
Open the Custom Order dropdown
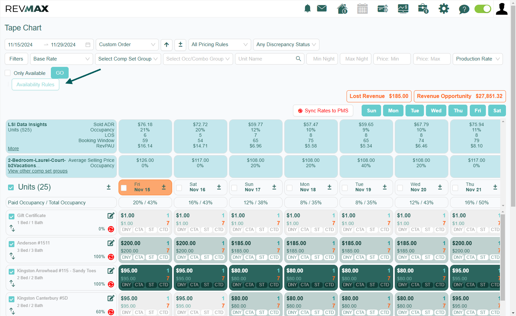[127, 44]
